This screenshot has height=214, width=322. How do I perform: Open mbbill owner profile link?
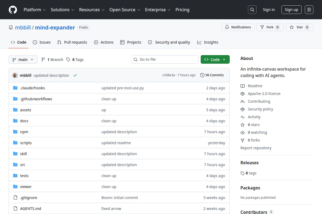[x=23, y=28]
